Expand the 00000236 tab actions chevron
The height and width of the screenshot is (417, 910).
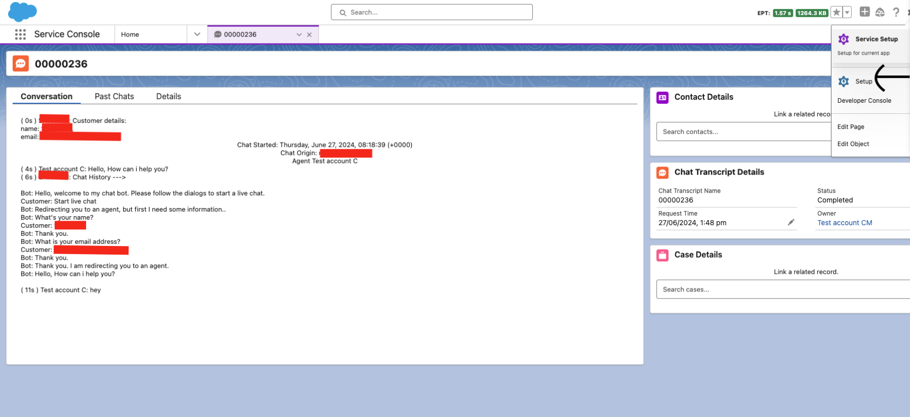coord(299,34)
